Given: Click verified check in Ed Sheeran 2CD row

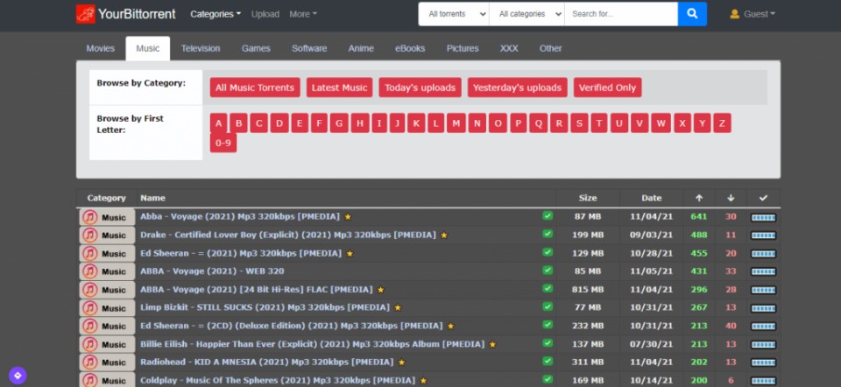Looking at the screenshot, I should tap(547, 325).
